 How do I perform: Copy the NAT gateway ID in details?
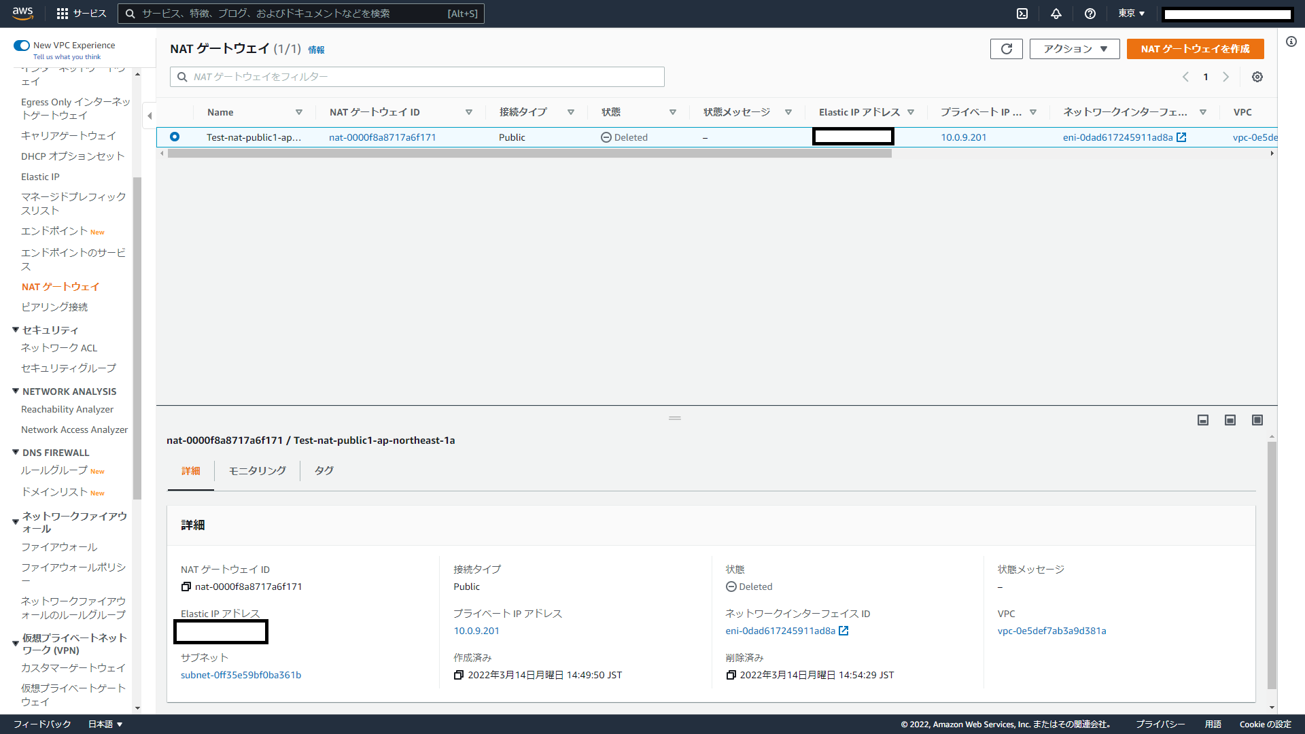(186, 587)
